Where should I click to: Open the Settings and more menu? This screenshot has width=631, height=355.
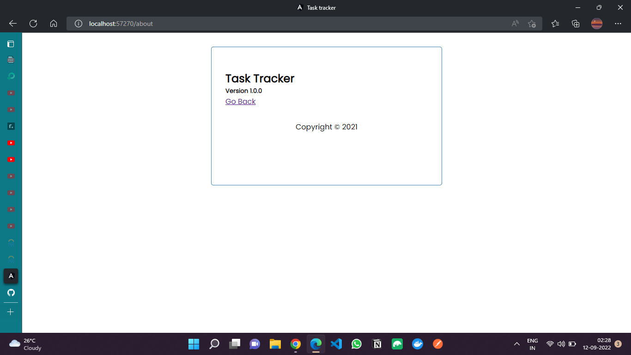[x=618, y=24]
